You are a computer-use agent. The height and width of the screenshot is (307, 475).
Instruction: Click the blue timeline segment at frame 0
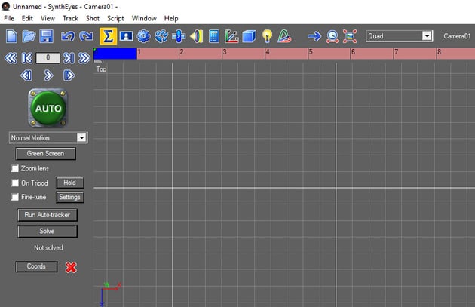pyautogui.click(x=115, y=54)
